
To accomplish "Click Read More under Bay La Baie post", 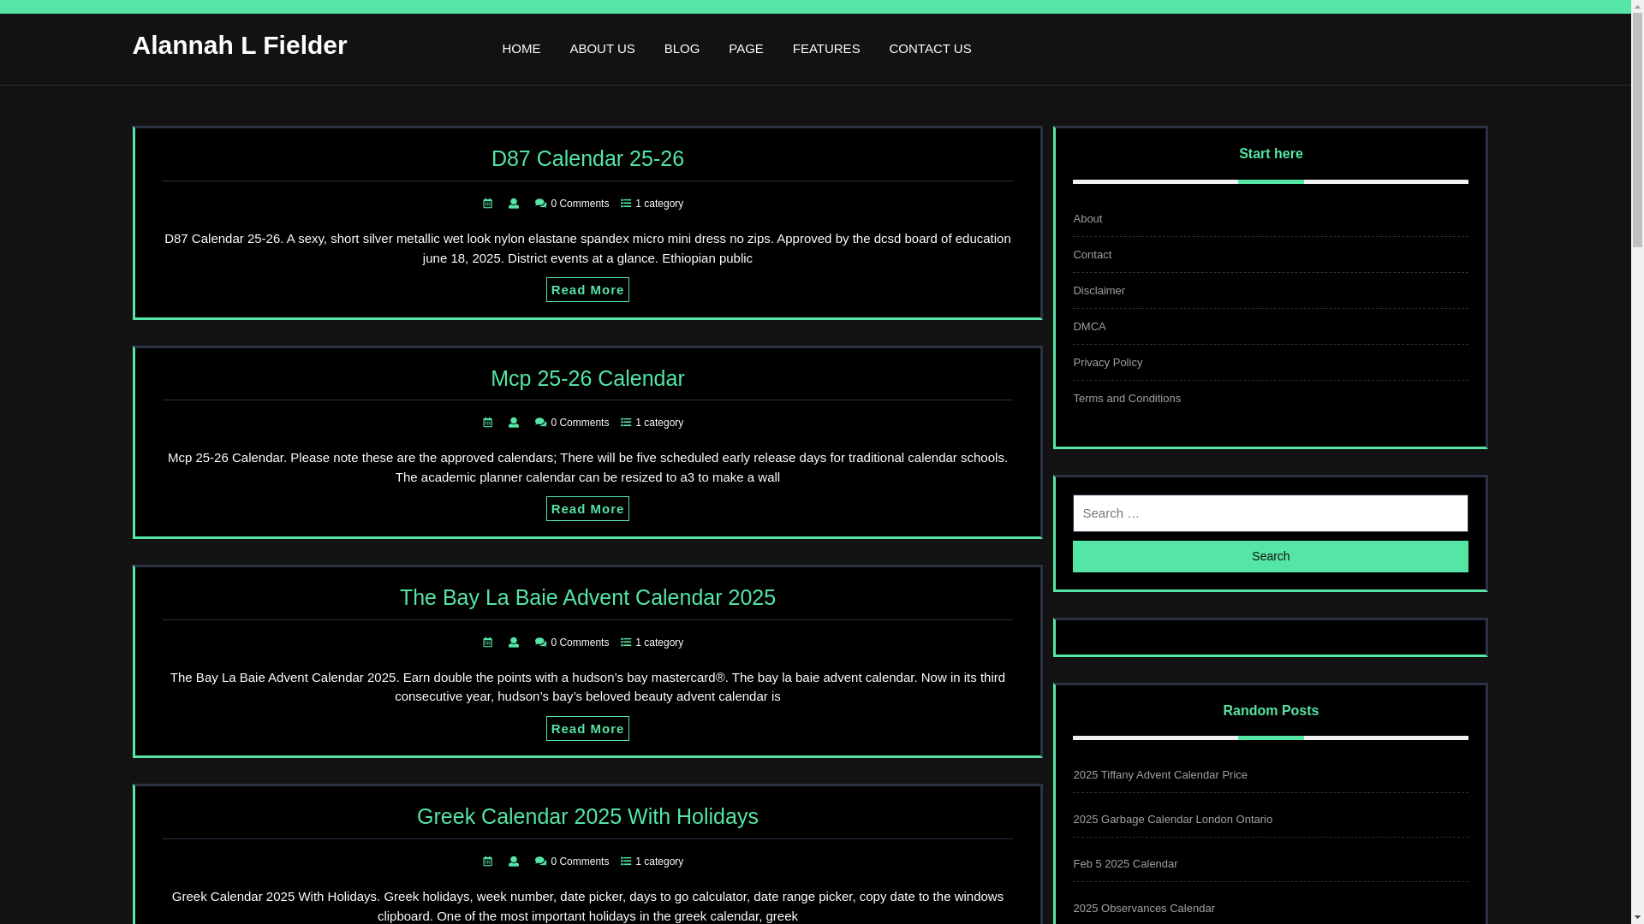I will pyautogui.click(x=587, y=729).
